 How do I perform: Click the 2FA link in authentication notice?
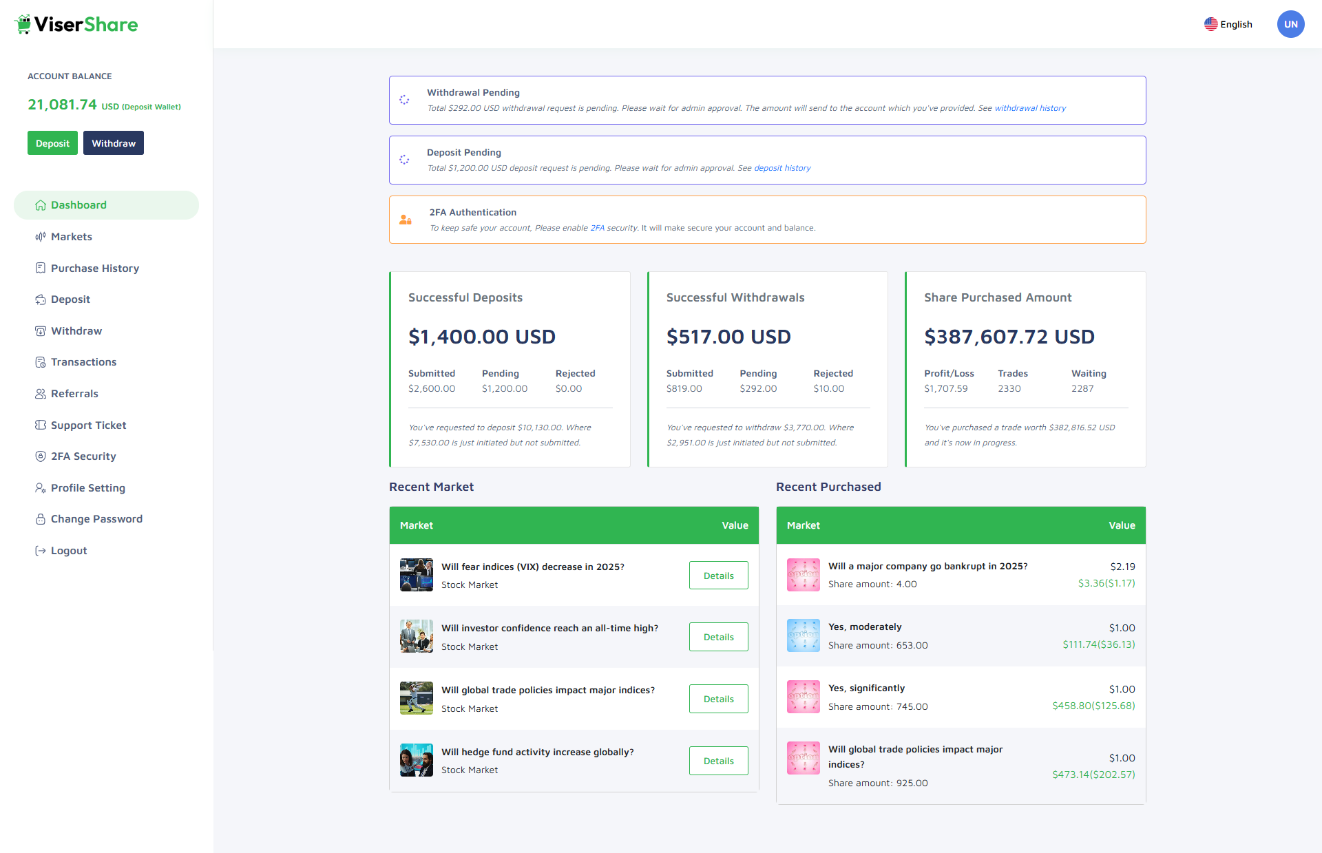click(597, 228)
